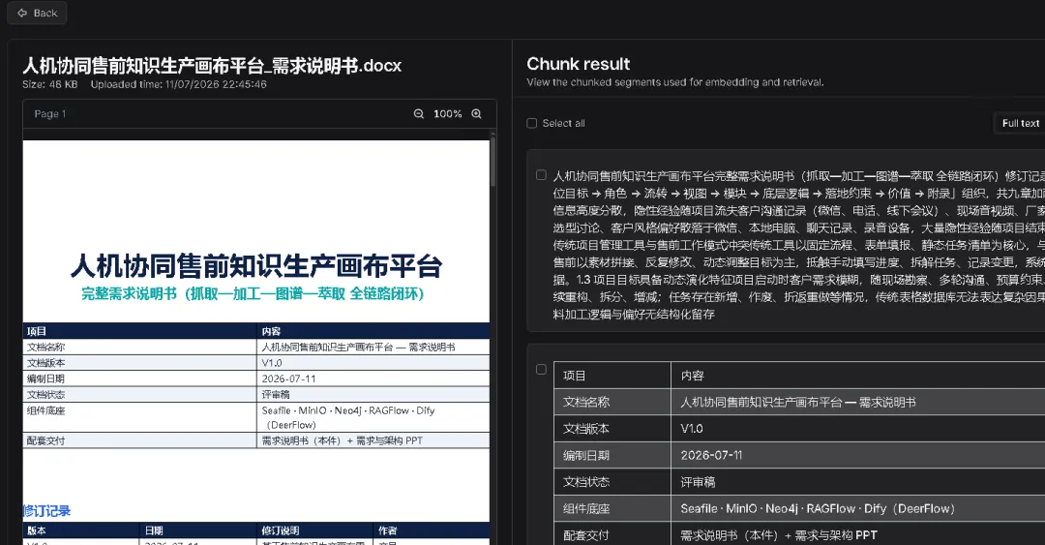Click the 100% zoom level value
Screen dimensions: 1045x545
click(447, 114)
